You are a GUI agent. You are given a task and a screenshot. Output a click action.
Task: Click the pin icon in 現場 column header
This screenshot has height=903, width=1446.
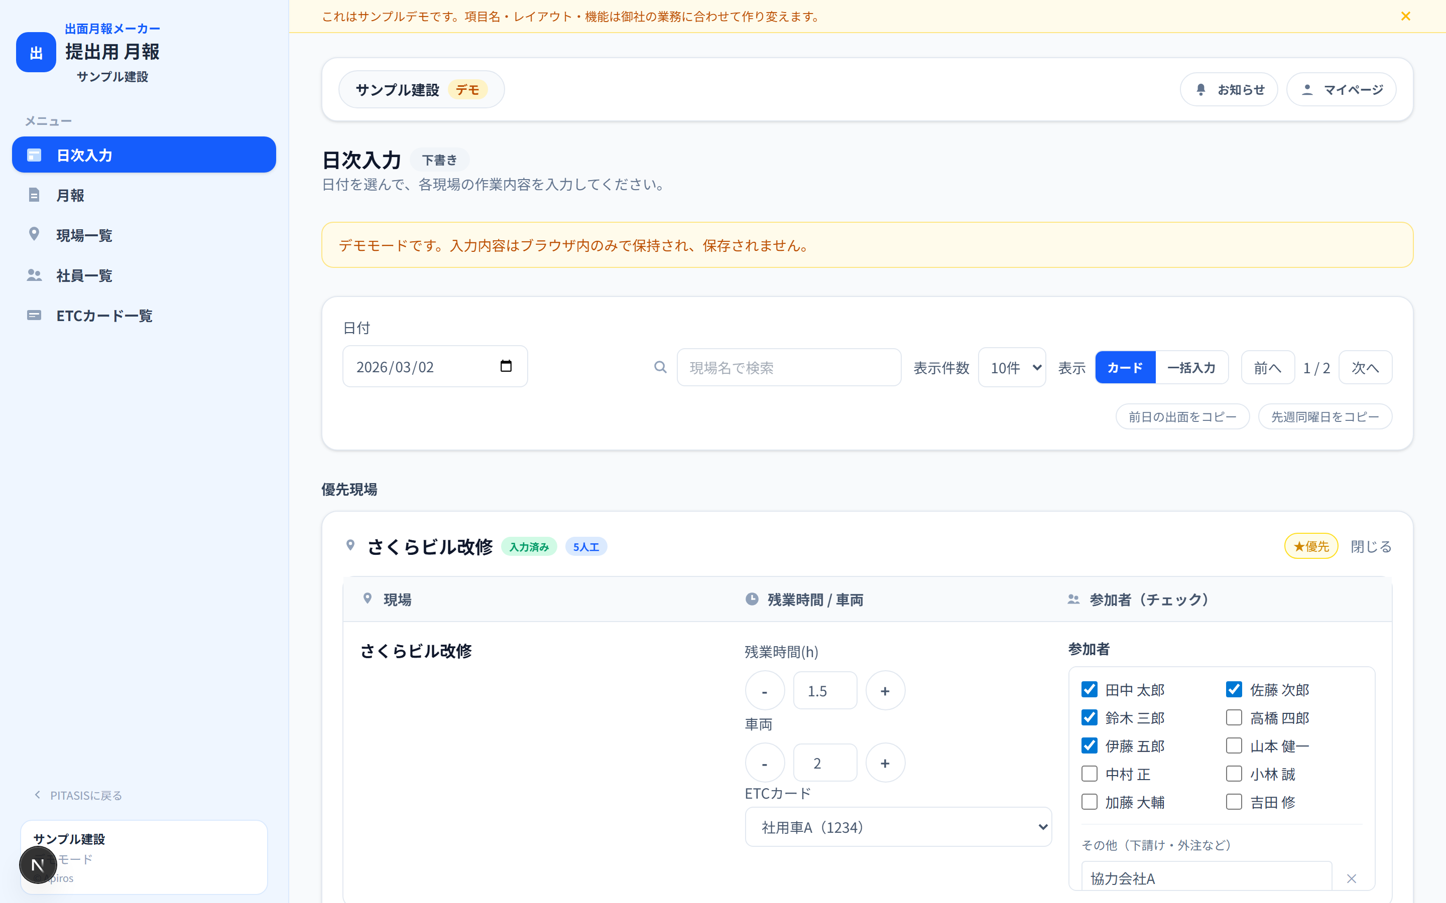368,598
